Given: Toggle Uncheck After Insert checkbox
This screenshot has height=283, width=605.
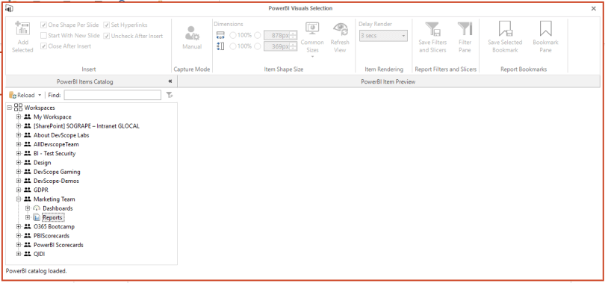Looking at the screenshot, I should [x=107, y=36].
